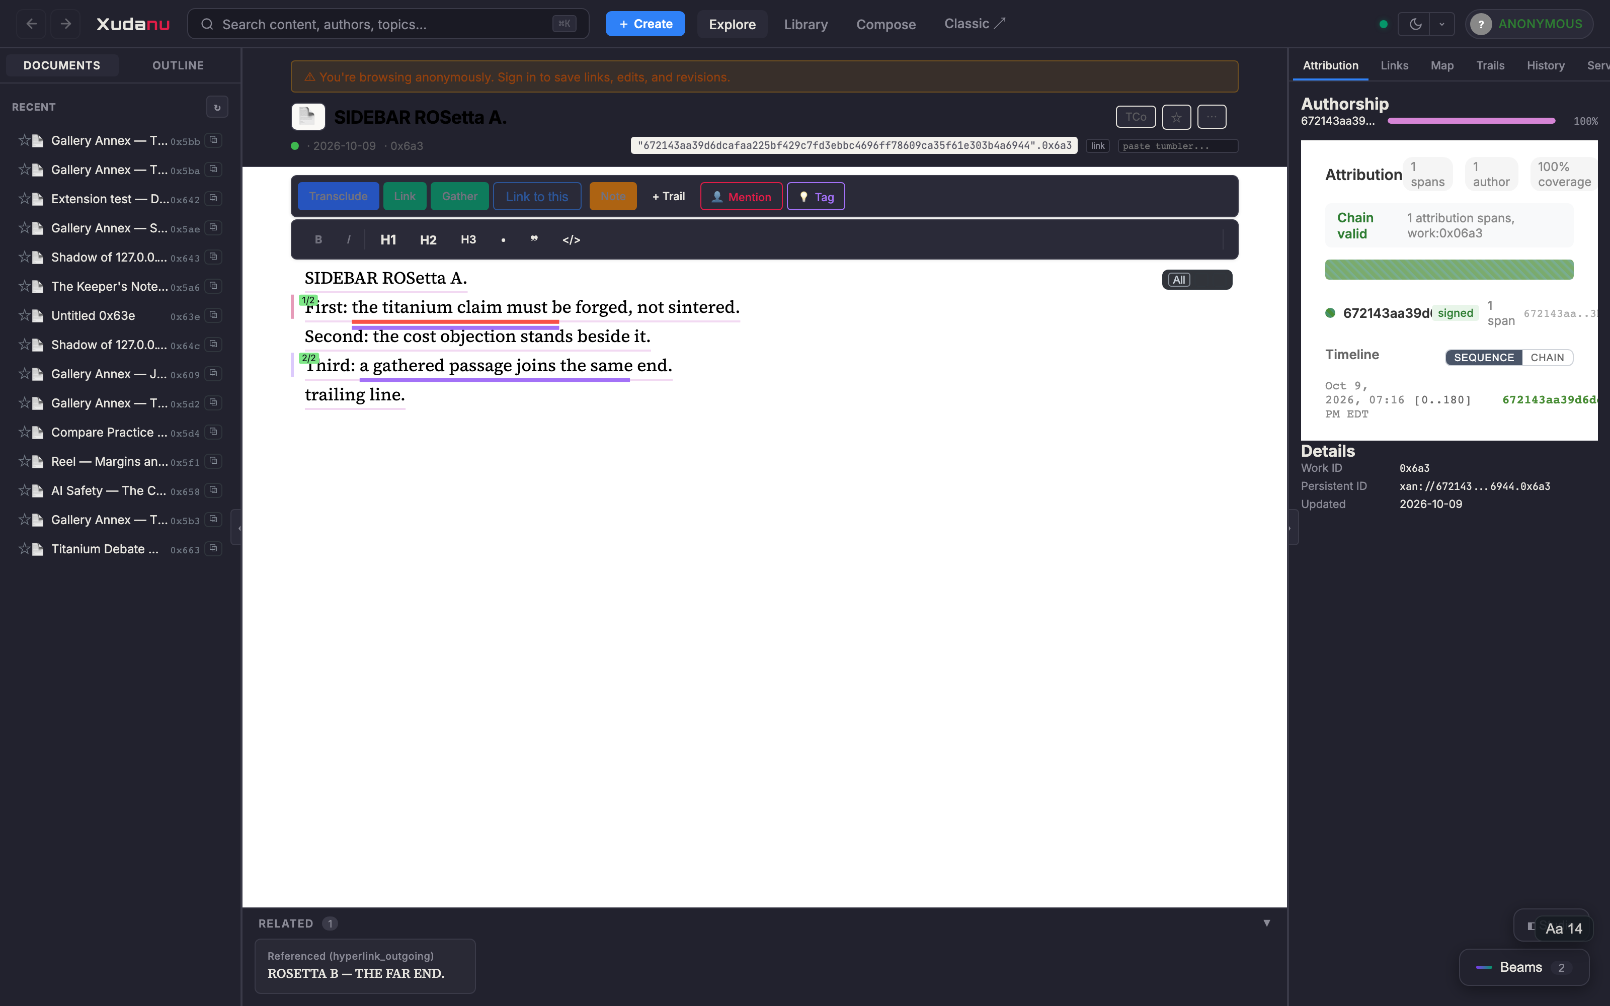Click the authorship progress bar
The width and height of the screenshot is (1610, 1006).
click(x=1471, y=121)
